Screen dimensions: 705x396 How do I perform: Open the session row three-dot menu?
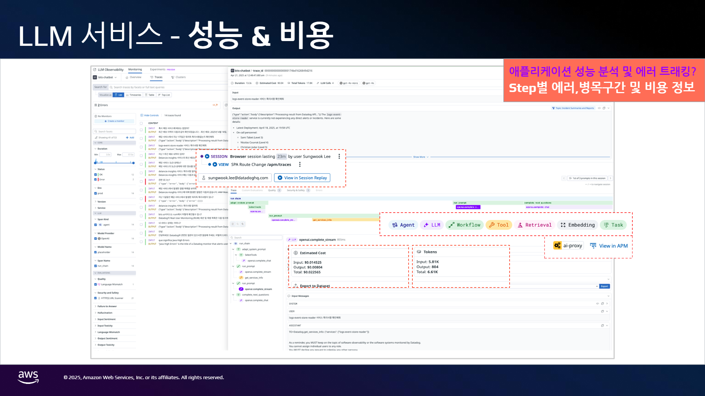click(339, 157)
